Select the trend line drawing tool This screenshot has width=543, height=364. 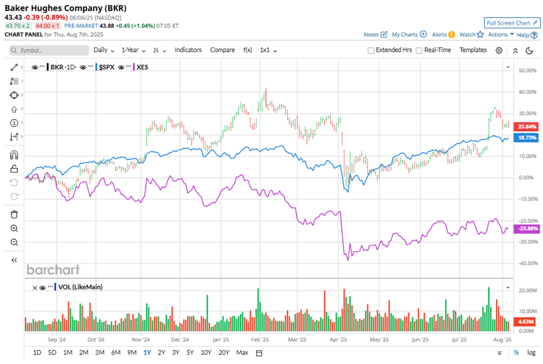point(14,67)
